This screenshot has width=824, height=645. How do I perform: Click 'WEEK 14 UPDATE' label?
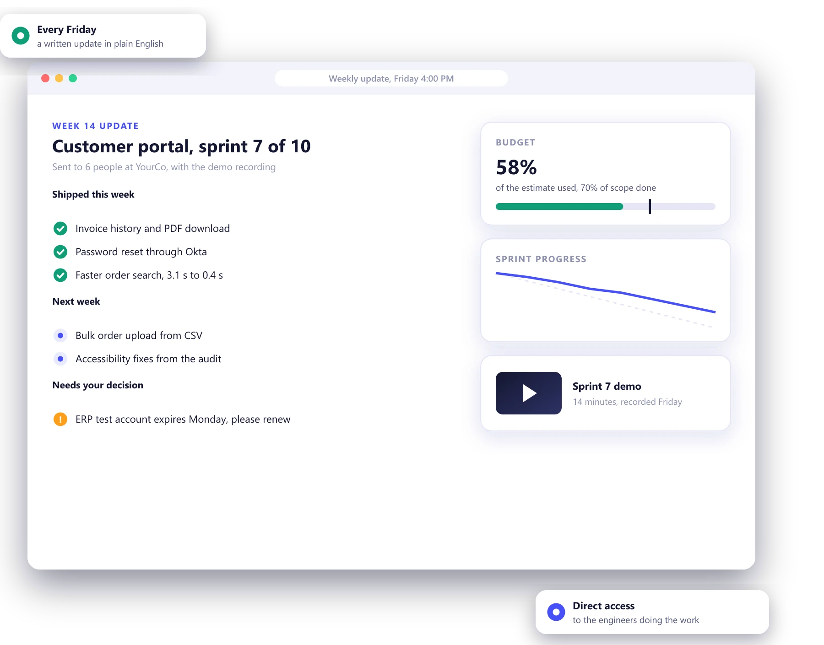tap(95, 126)
